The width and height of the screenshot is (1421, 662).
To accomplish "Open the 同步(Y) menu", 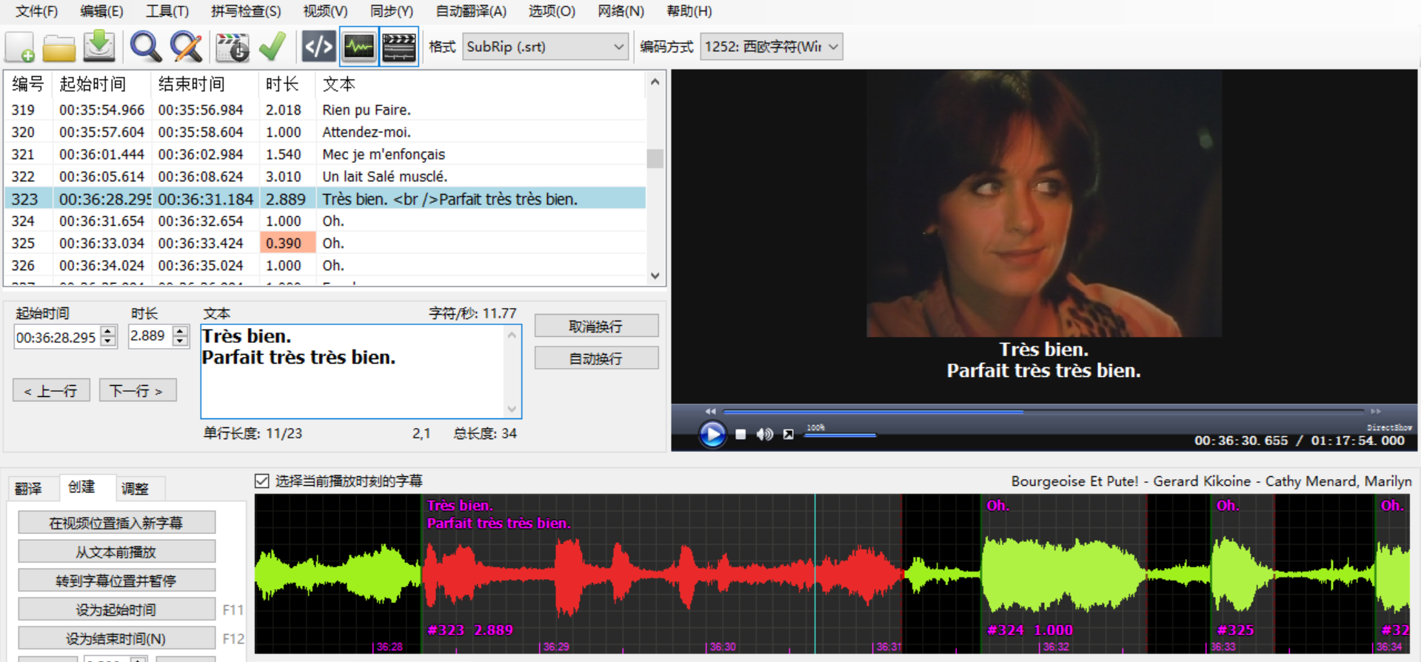I will pyautogui.click(x=391, y=11).
